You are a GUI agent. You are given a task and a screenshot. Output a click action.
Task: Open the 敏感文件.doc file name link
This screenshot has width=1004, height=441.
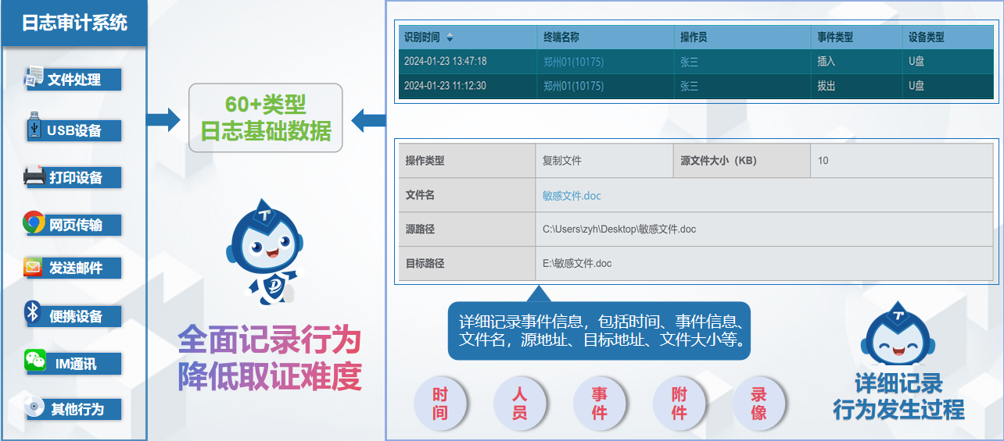pyautogui.click(x=572, y=196)
